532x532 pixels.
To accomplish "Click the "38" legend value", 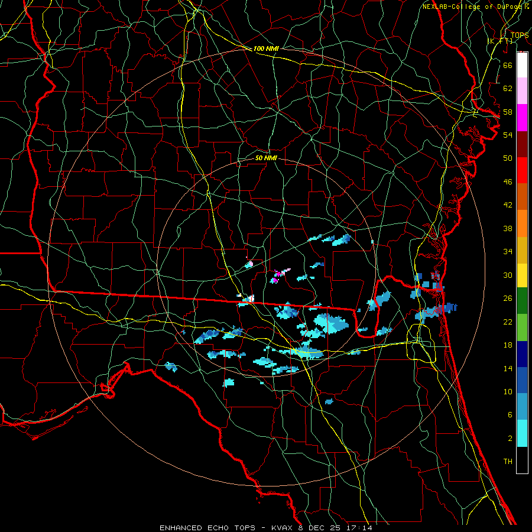I will tap(508, 228).
